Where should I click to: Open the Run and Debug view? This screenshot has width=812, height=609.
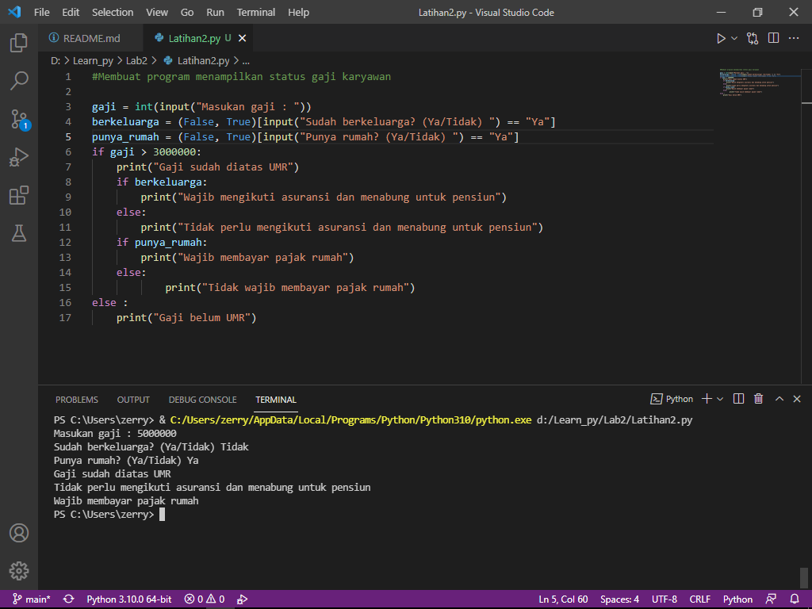18,158
